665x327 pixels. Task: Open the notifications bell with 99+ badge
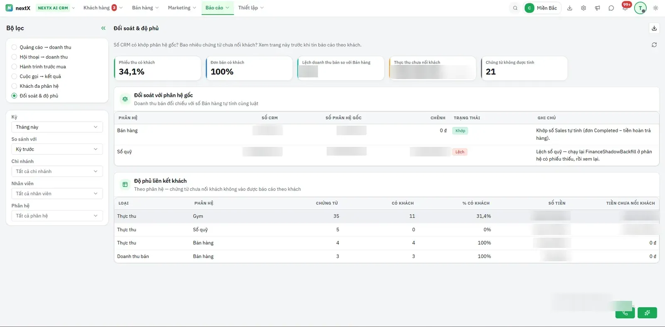click(x=625, y=7)
